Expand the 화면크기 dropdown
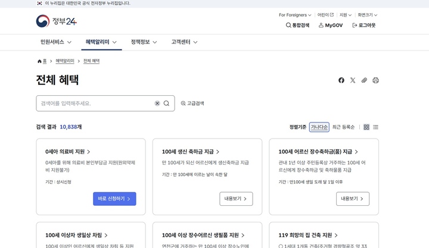The width and height of the screenshot is (429, 248). pos(367,15)
